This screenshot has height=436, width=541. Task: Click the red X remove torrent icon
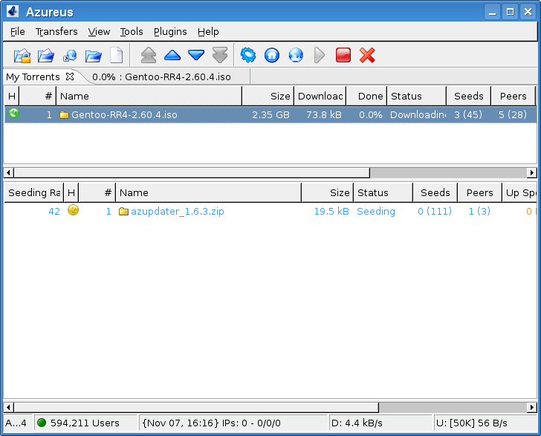pos(367,55)
